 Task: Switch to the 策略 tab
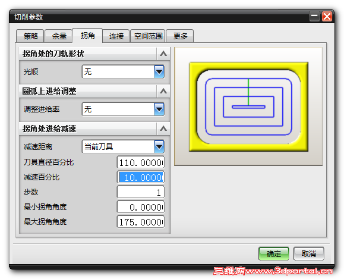(30, 36)
